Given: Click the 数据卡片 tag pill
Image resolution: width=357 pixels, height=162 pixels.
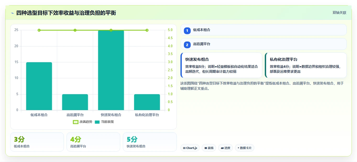Looking at the screenshot, I should [x=245, y=148].
